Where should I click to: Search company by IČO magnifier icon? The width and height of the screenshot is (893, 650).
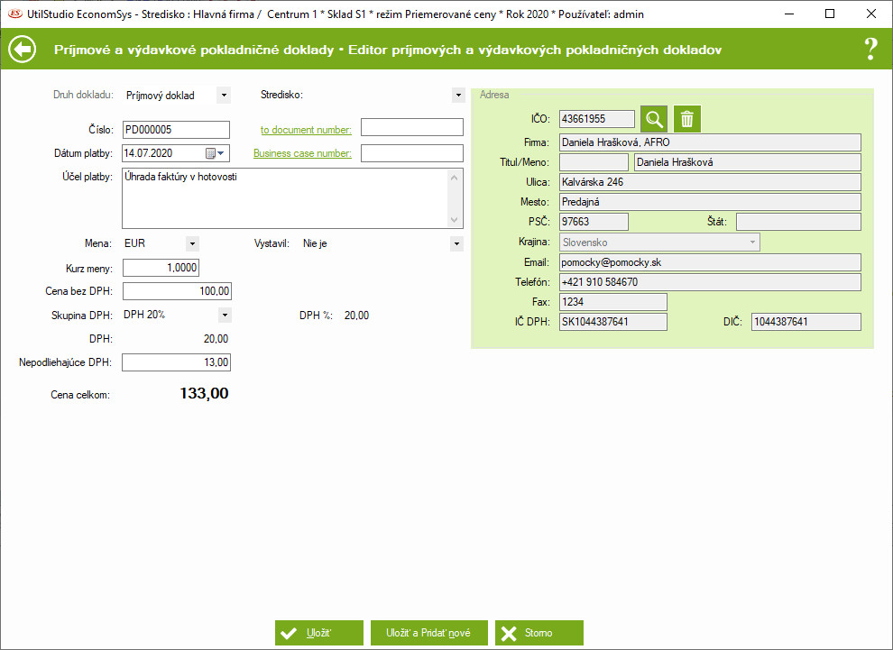(654, 119)
